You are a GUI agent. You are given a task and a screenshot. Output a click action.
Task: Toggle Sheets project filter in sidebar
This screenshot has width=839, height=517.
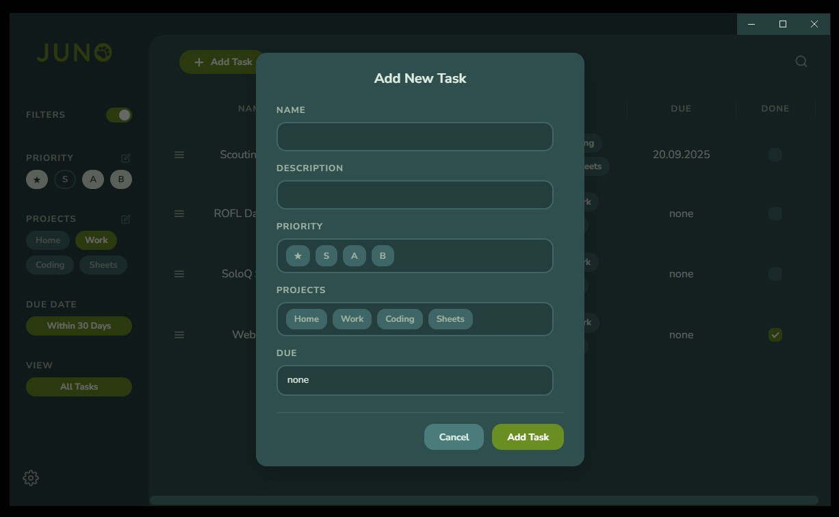(103, 265)
